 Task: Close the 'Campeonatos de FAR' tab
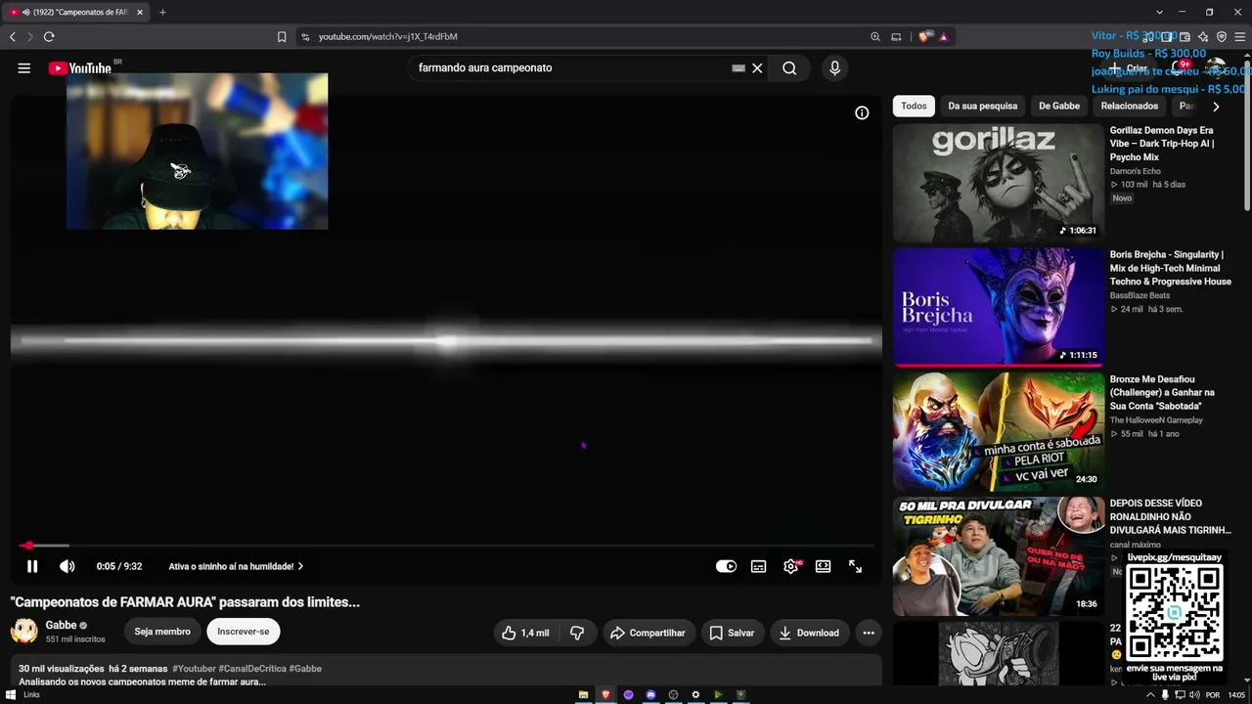coord(140,13)
